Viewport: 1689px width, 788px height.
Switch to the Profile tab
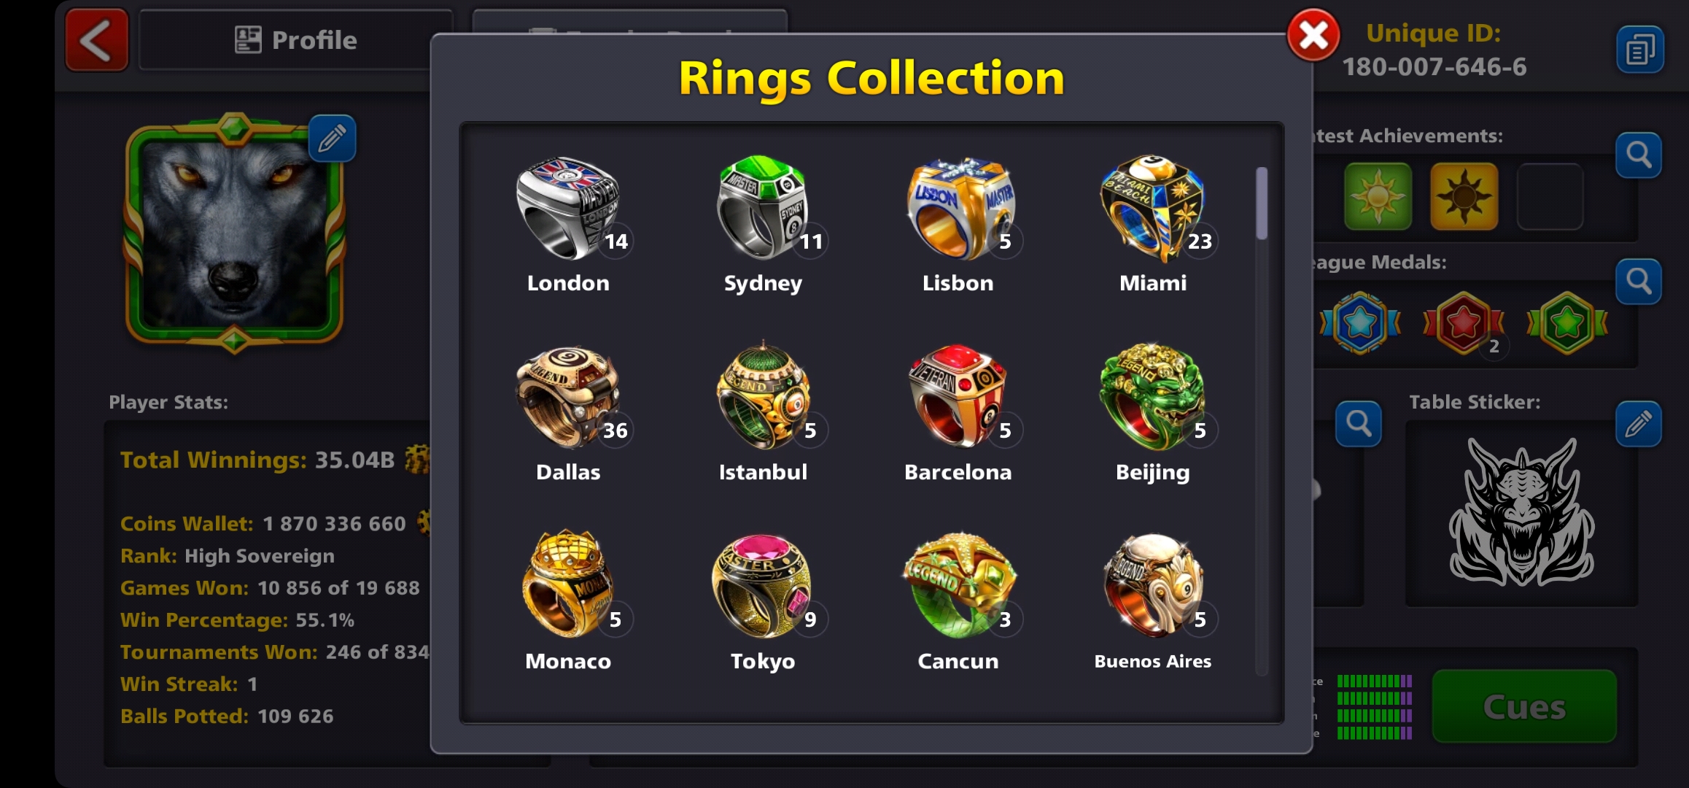(x=295, y=40)
